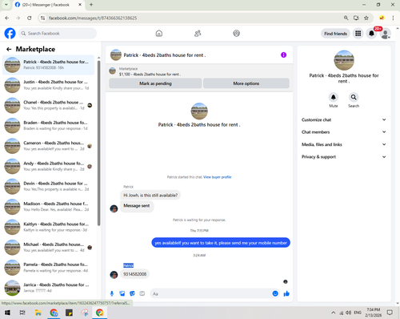Open tab search dropdown in Chrome
Image resolution: width=400 pixels, height=319 pixels.
click(6, 5)
